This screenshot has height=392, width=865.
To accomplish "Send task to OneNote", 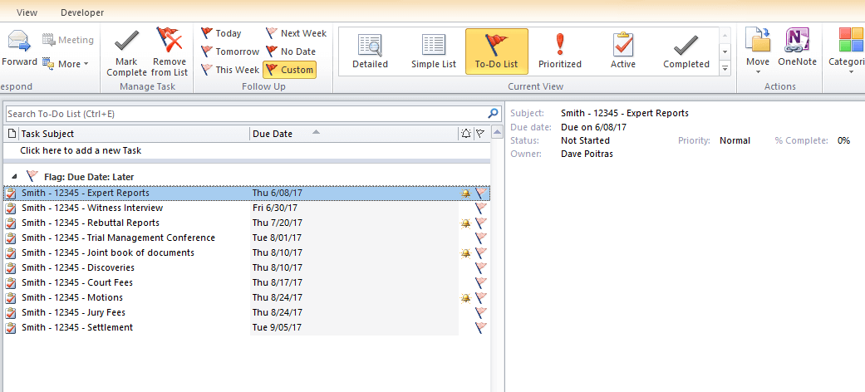I will pos(796,48).
